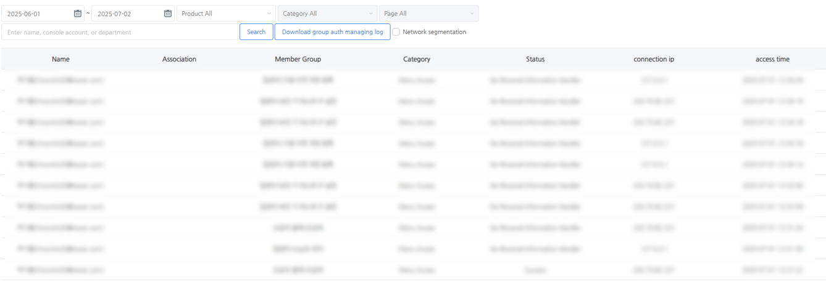The width and height of the screenshot is (826, 290).
Task: Select the last visible log table row
Action: 412,270
